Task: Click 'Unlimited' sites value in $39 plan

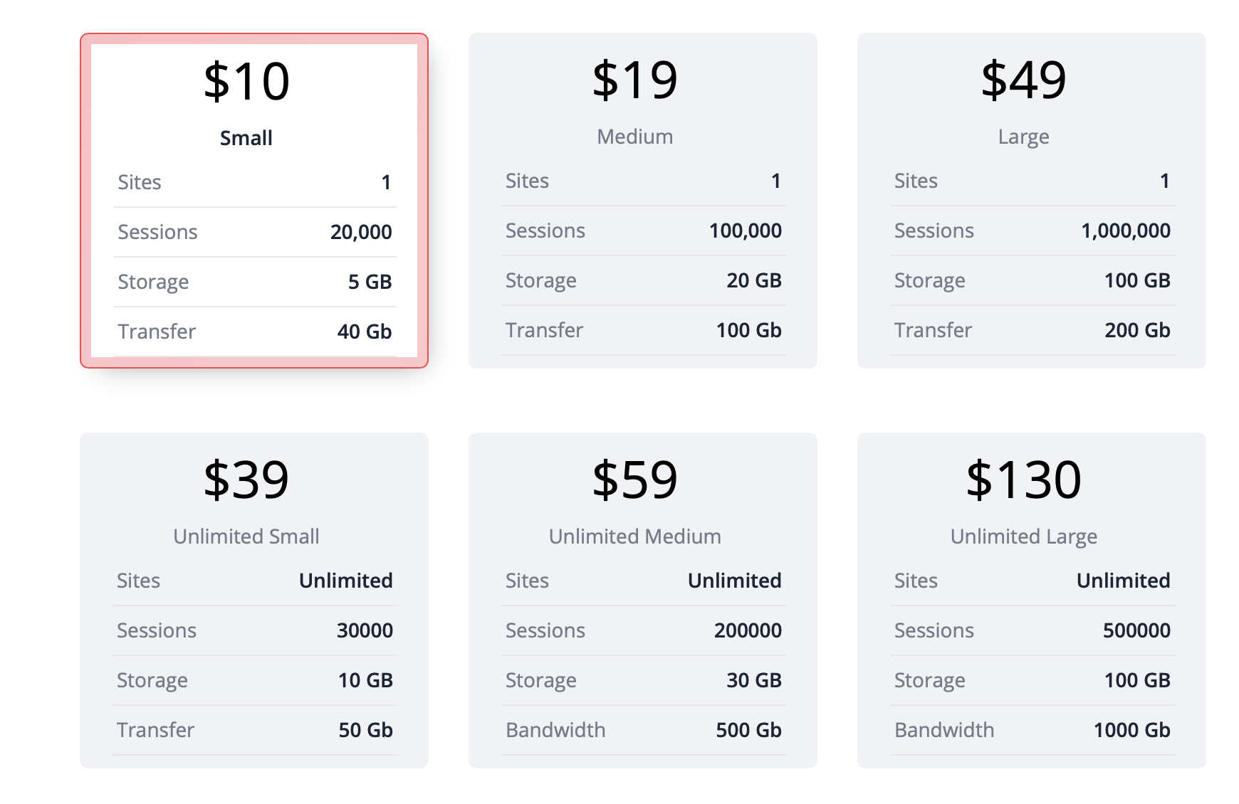Action: [346, 581]
